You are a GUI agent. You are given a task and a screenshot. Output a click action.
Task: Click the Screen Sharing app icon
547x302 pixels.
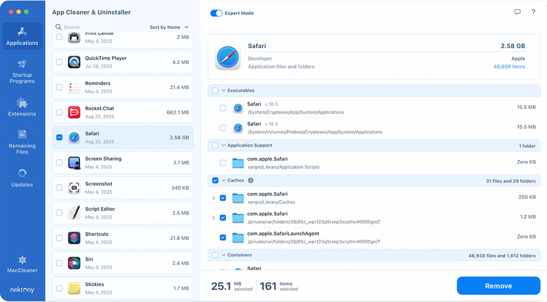pyautogui.click(x=74, y=163)
